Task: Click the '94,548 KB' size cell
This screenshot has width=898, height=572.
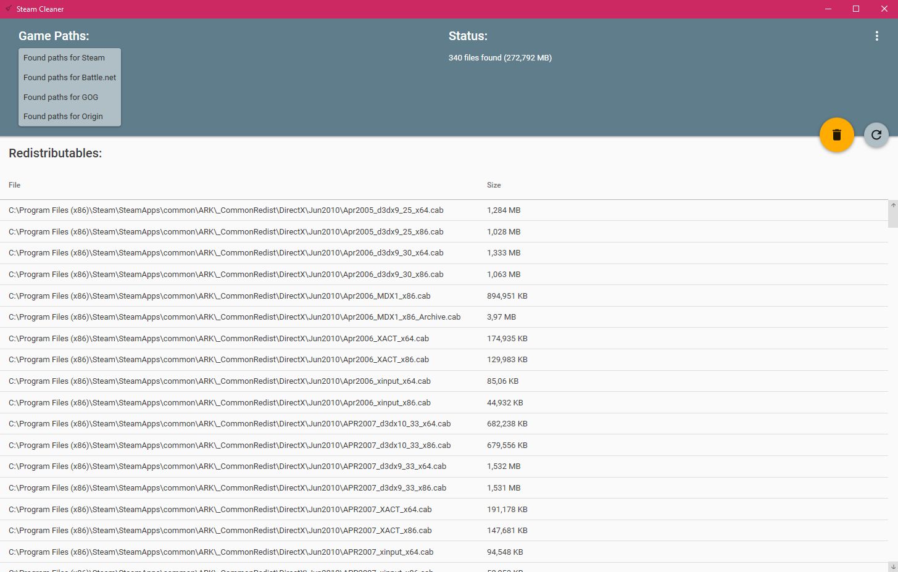Action: tap(505, 552)
